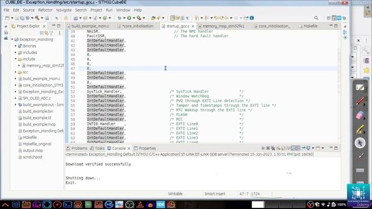Click Terminate stop icon in console toolbar
The image size is (372, 209).
pos(263,148)
